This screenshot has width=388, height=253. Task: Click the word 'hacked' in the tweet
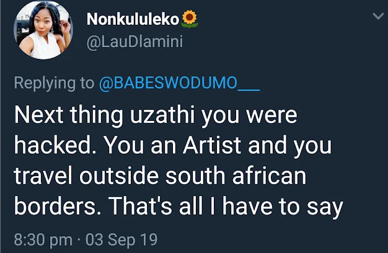click(53, 145)
